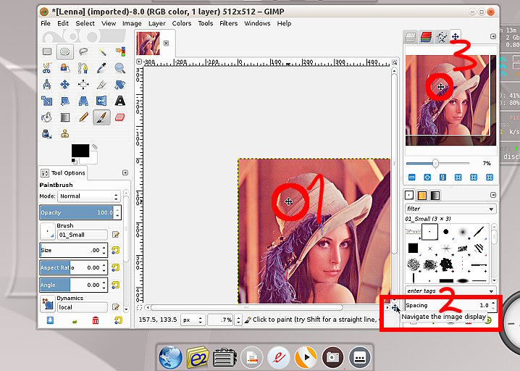Select the Ellipse Select tool

[65, 51]
